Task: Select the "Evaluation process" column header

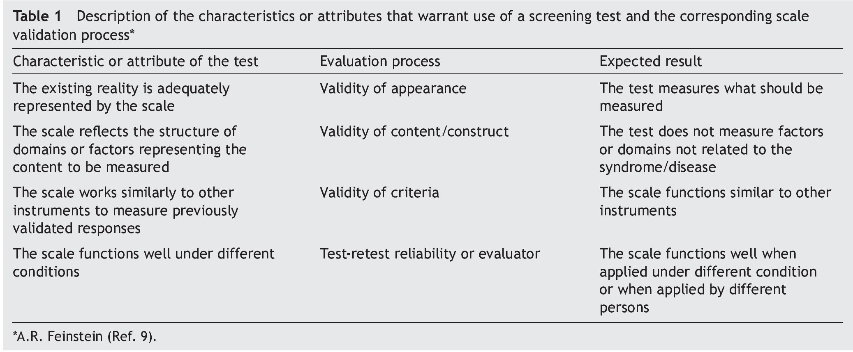Action: pyautogui.click(x=380, y=62)
